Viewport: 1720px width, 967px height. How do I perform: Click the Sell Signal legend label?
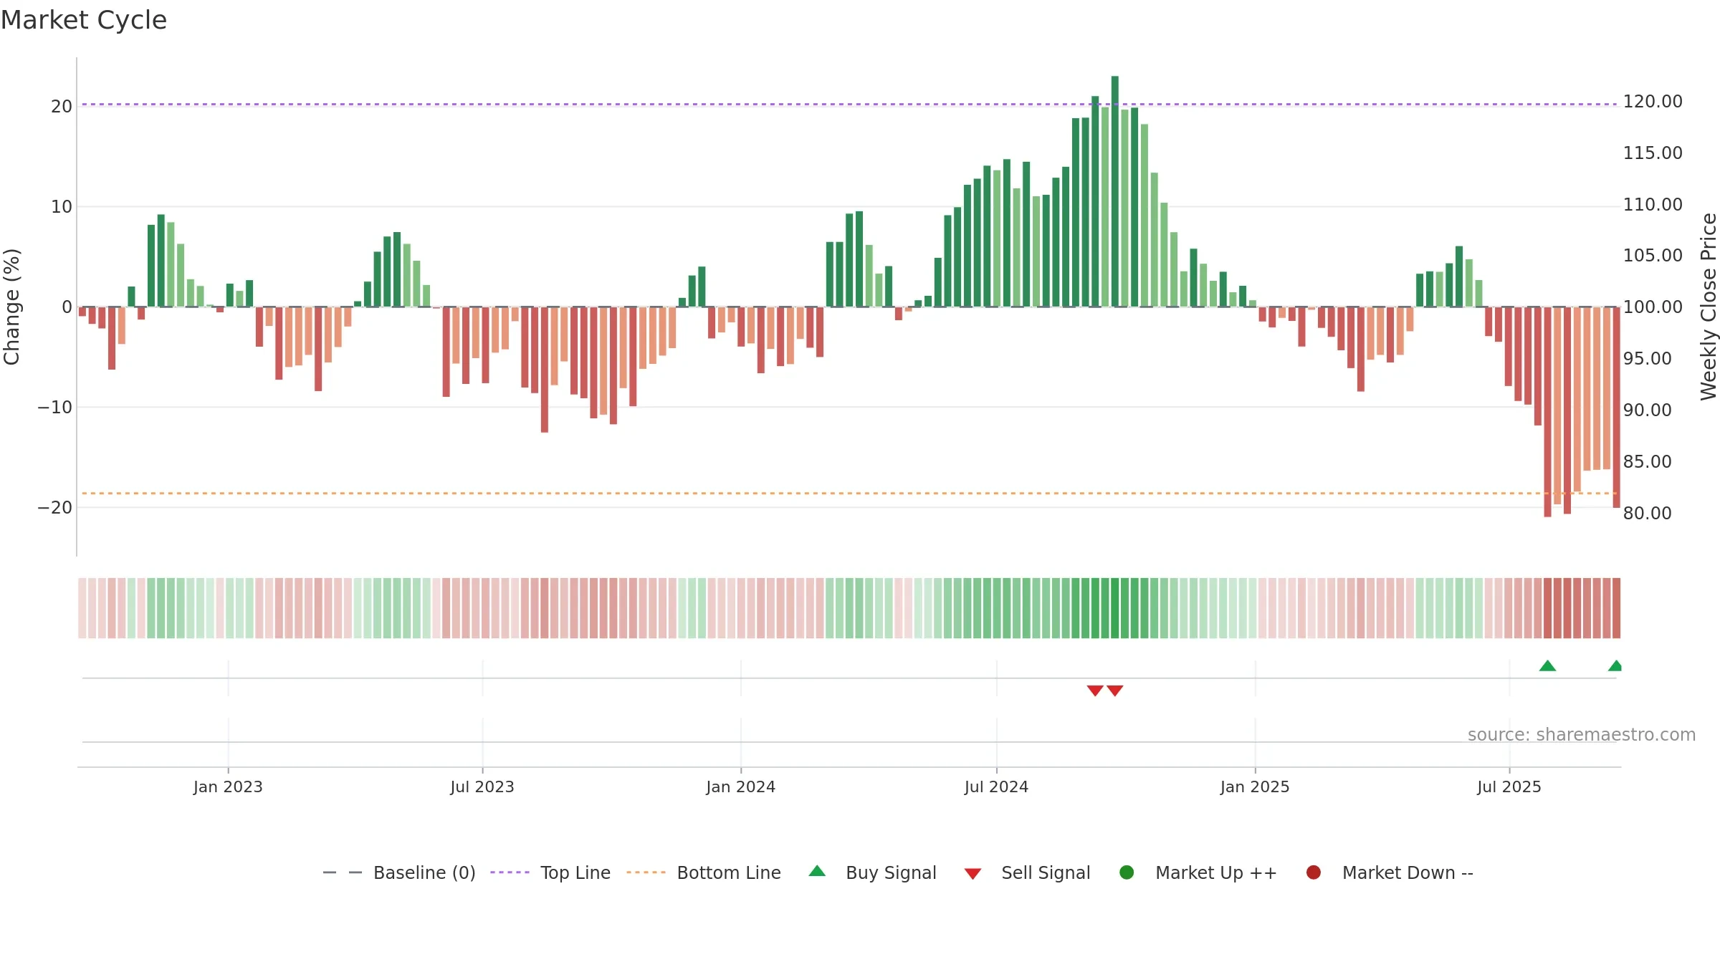(x=1046, y=872)
